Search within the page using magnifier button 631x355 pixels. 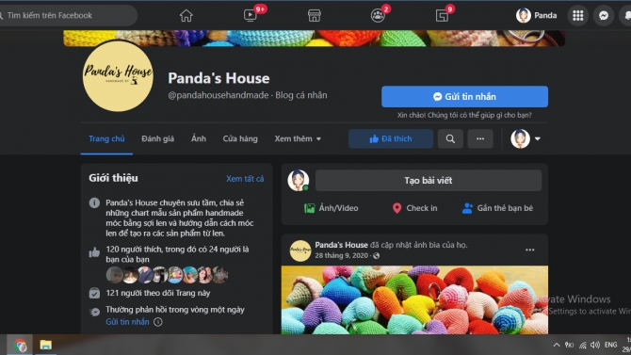tap(450, 138)
